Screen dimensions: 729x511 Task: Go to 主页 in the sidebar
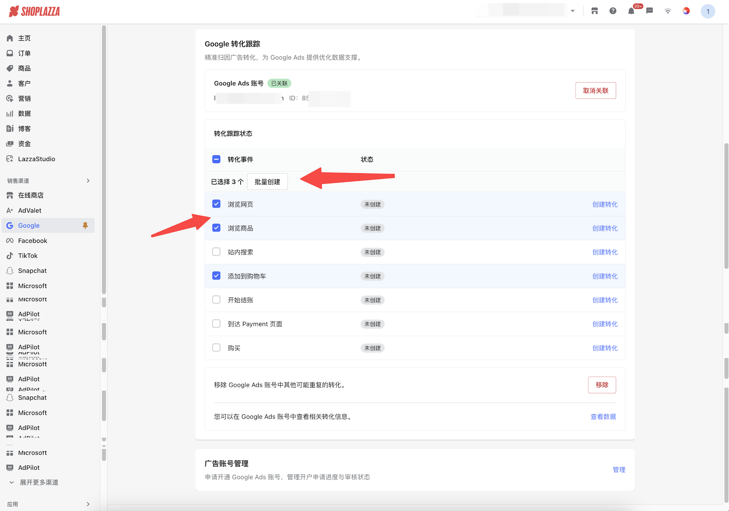click(24, 38)
